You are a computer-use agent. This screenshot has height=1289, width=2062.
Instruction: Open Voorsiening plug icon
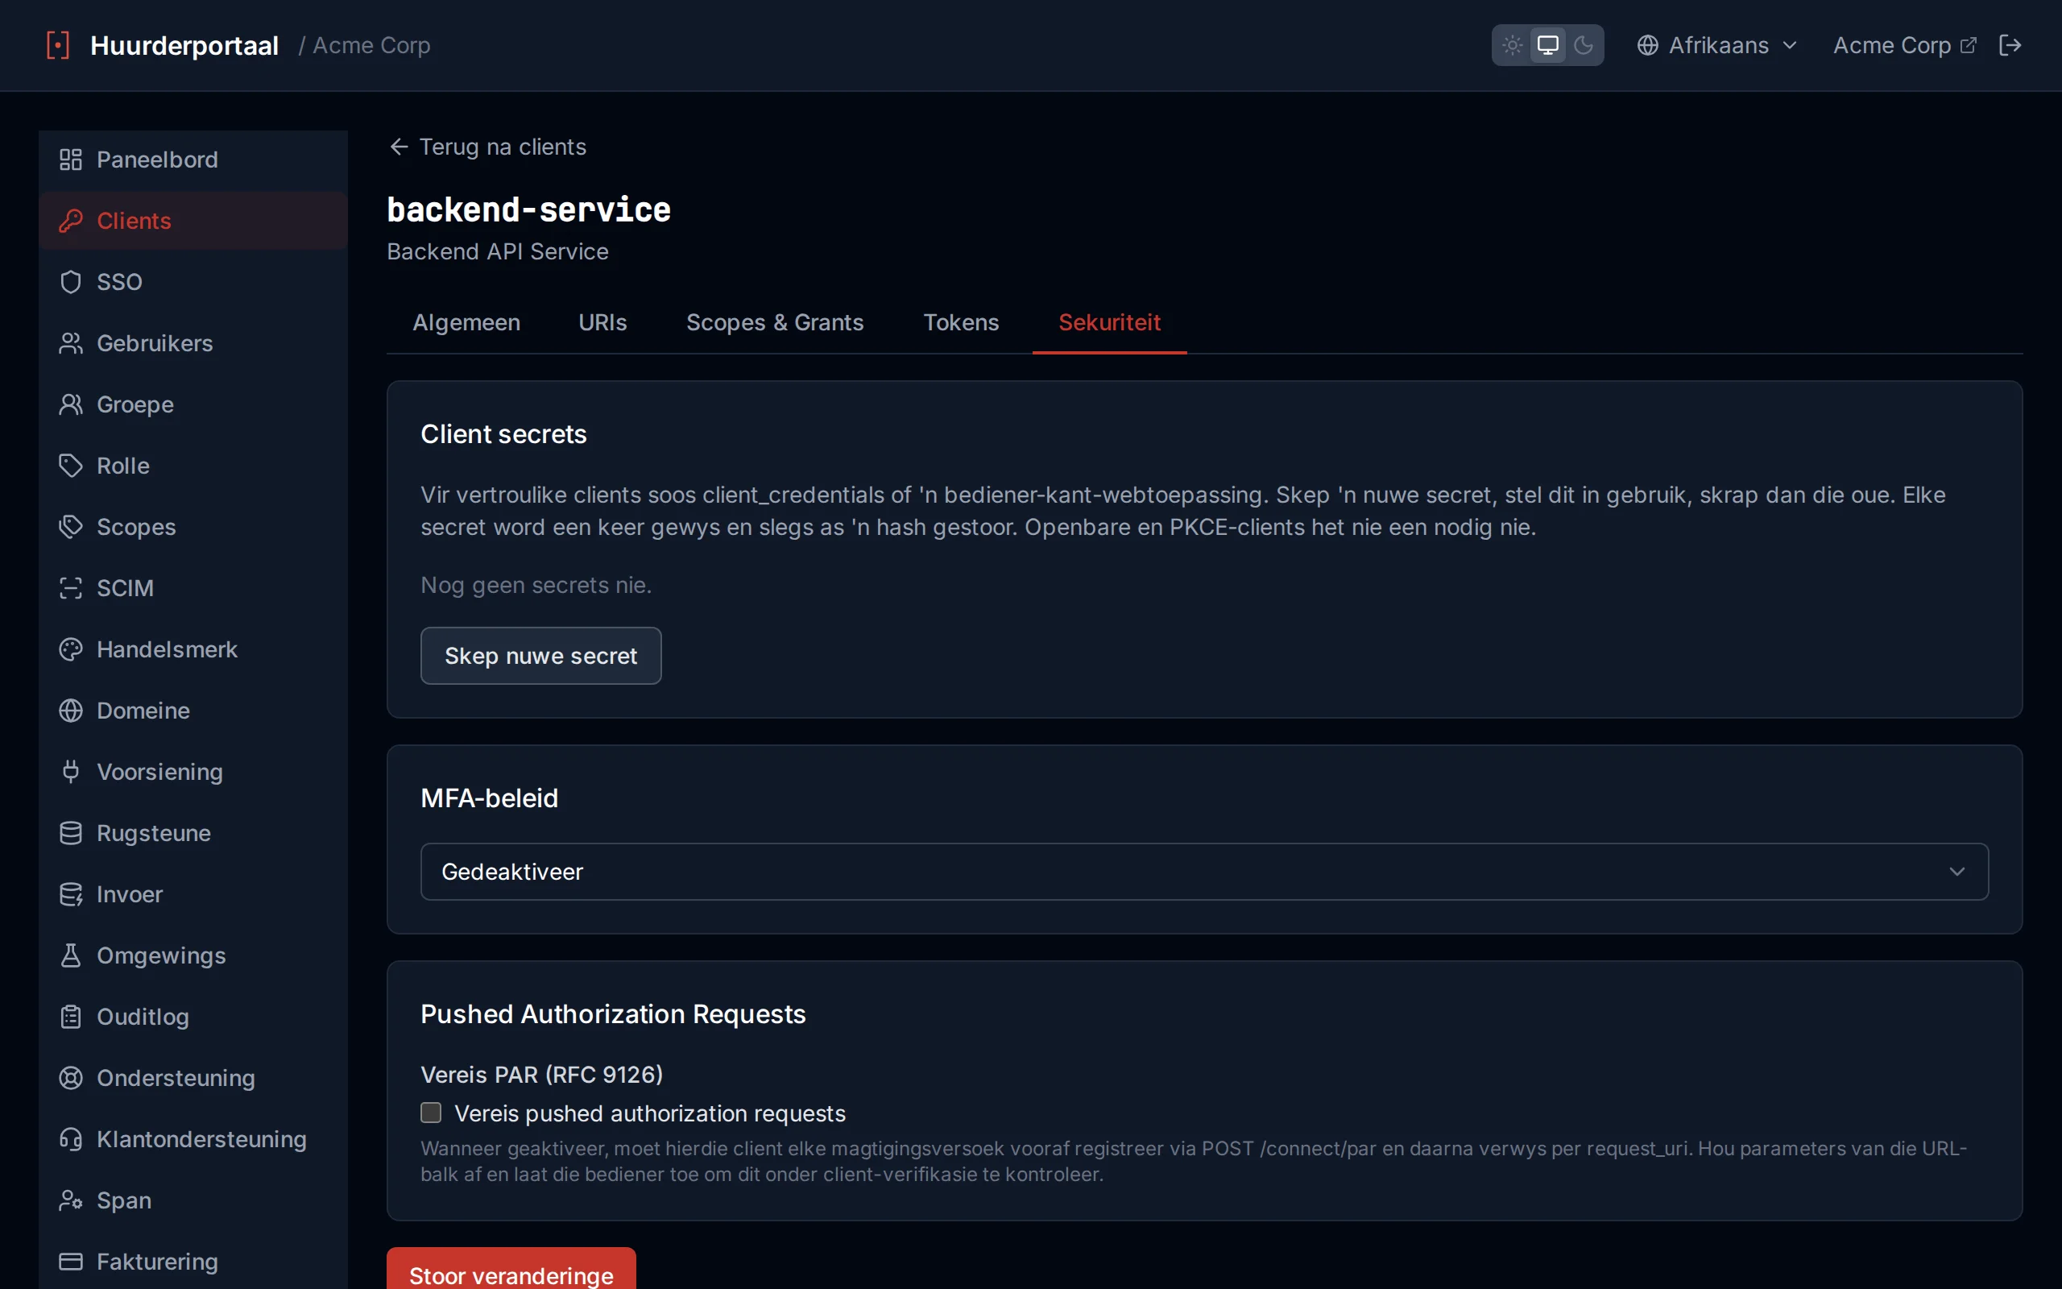(71, 772)
